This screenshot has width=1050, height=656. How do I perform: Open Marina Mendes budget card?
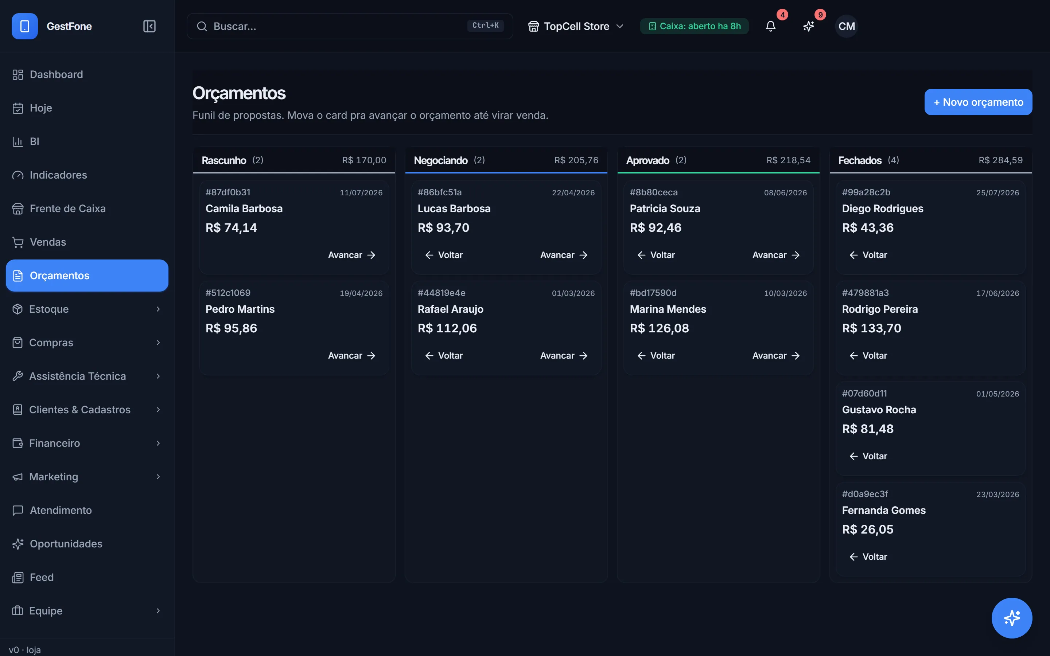pos(718,328)
